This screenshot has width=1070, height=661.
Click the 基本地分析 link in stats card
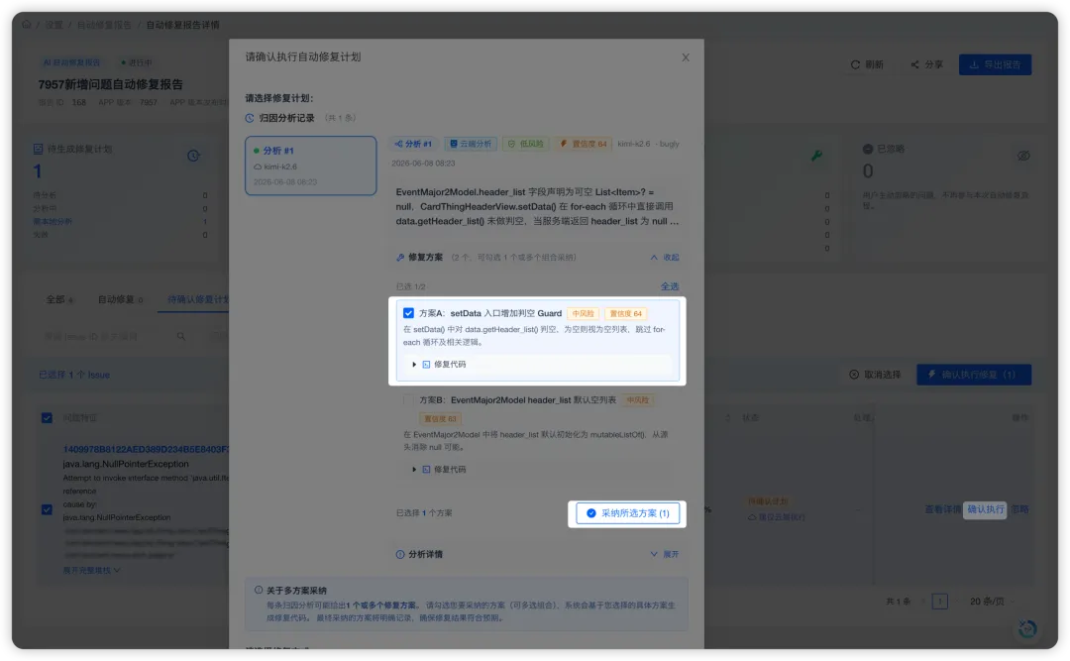[x=53, y=222]
